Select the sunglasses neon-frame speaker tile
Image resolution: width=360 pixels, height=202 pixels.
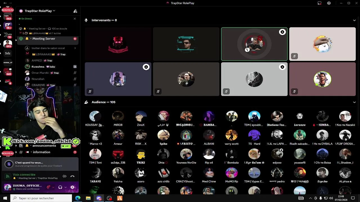186,44
